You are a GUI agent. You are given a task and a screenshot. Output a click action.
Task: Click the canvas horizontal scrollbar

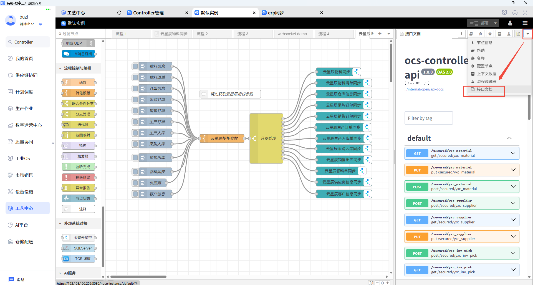138,277
